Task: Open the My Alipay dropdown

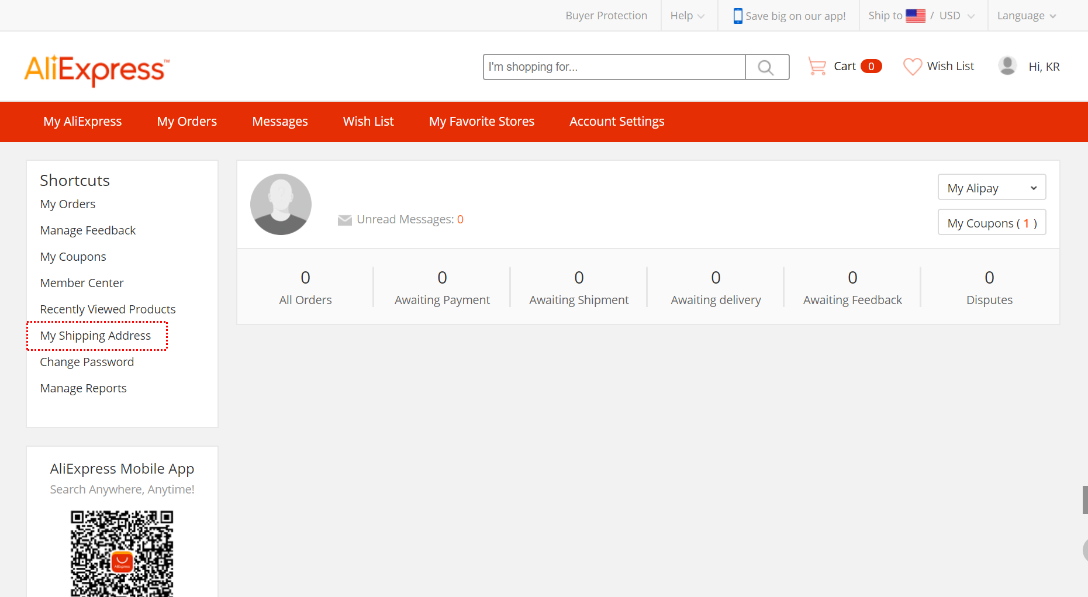Action: point(992,188)
